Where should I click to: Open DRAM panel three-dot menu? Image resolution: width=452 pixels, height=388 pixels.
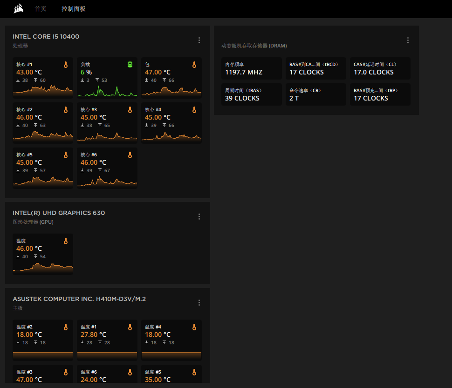(408, 40)
